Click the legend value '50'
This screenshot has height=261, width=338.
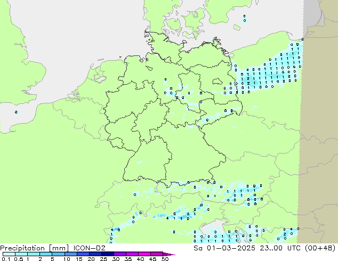165,259
